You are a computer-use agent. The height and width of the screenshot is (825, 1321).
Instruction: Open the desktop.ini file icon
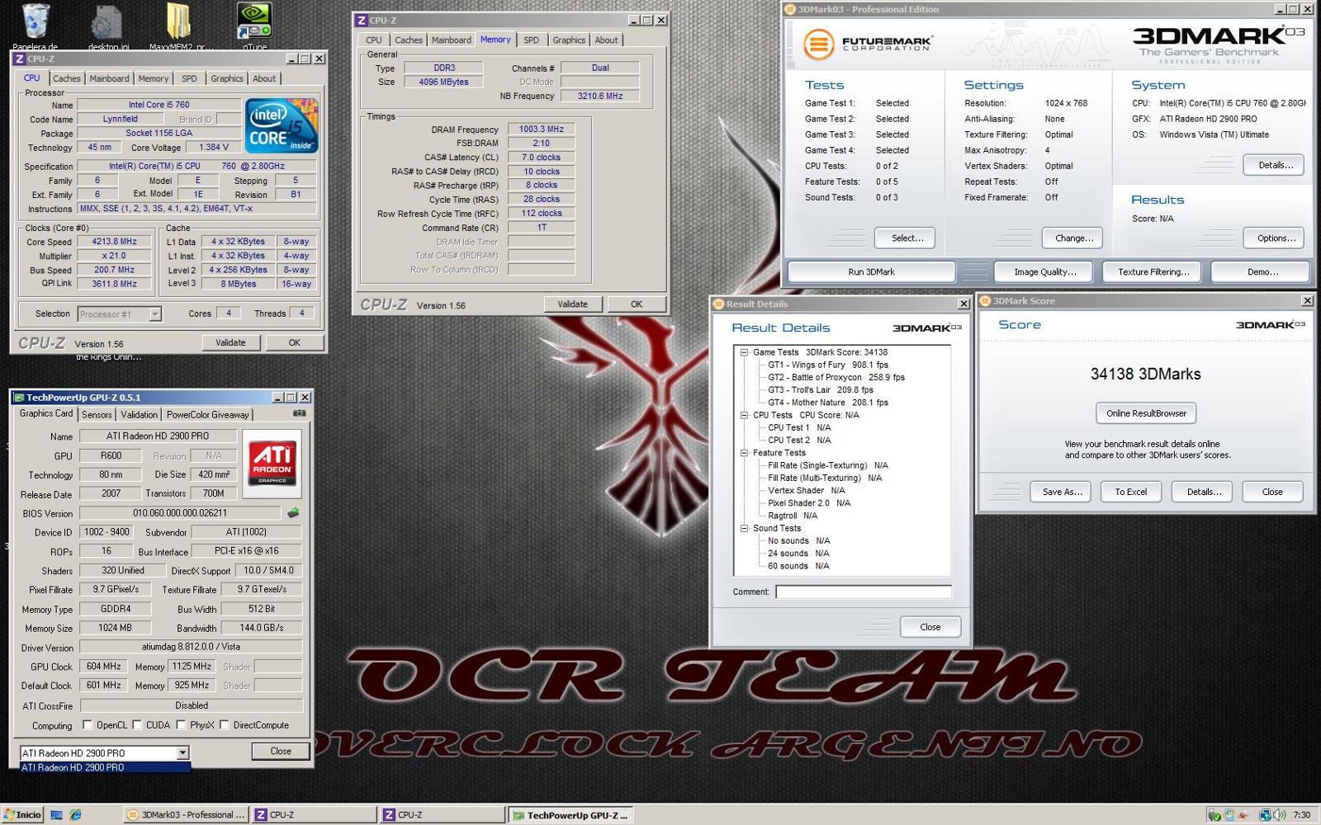107,23
